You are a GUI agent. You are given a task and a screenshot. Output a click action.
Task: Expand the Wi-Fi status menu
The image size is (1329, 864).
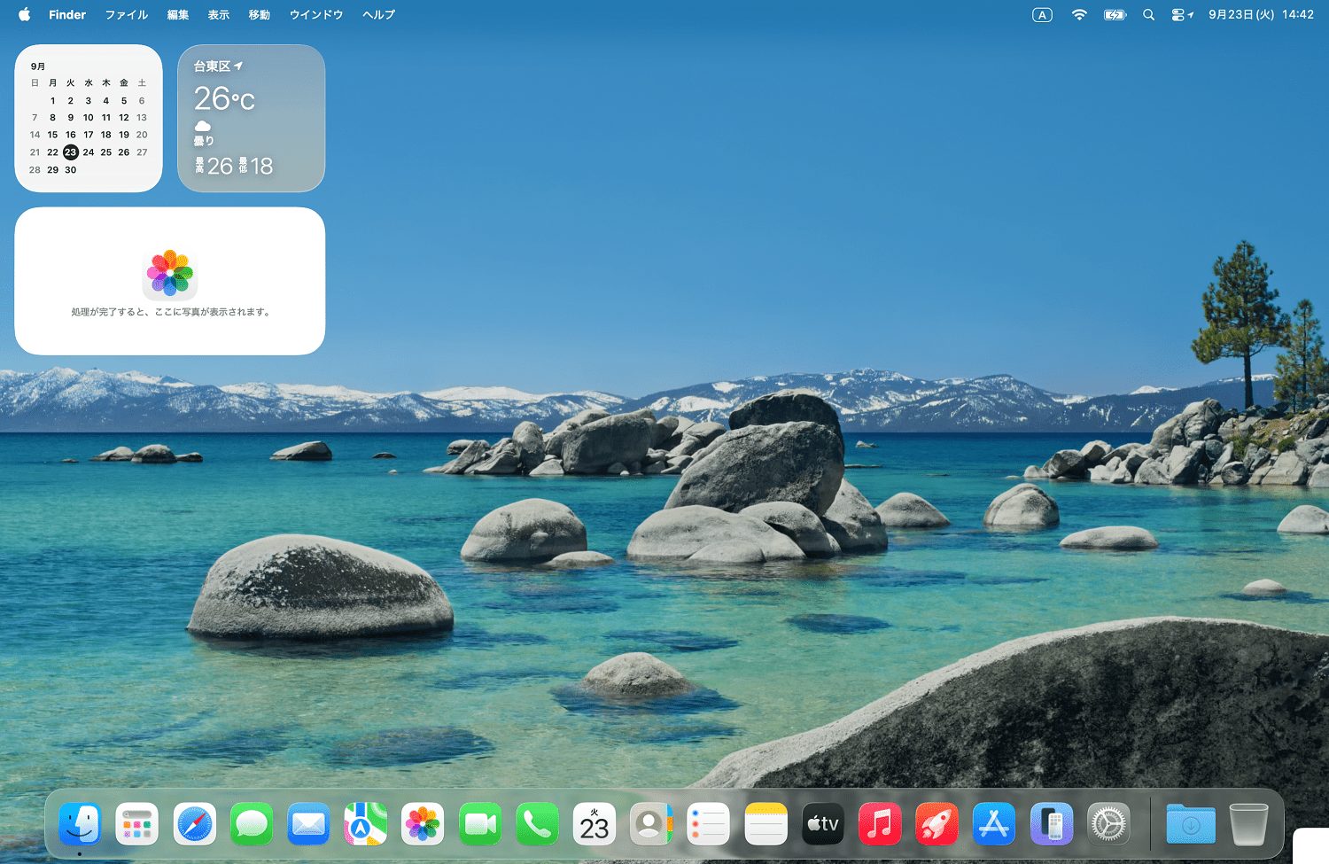point(1078,15)
